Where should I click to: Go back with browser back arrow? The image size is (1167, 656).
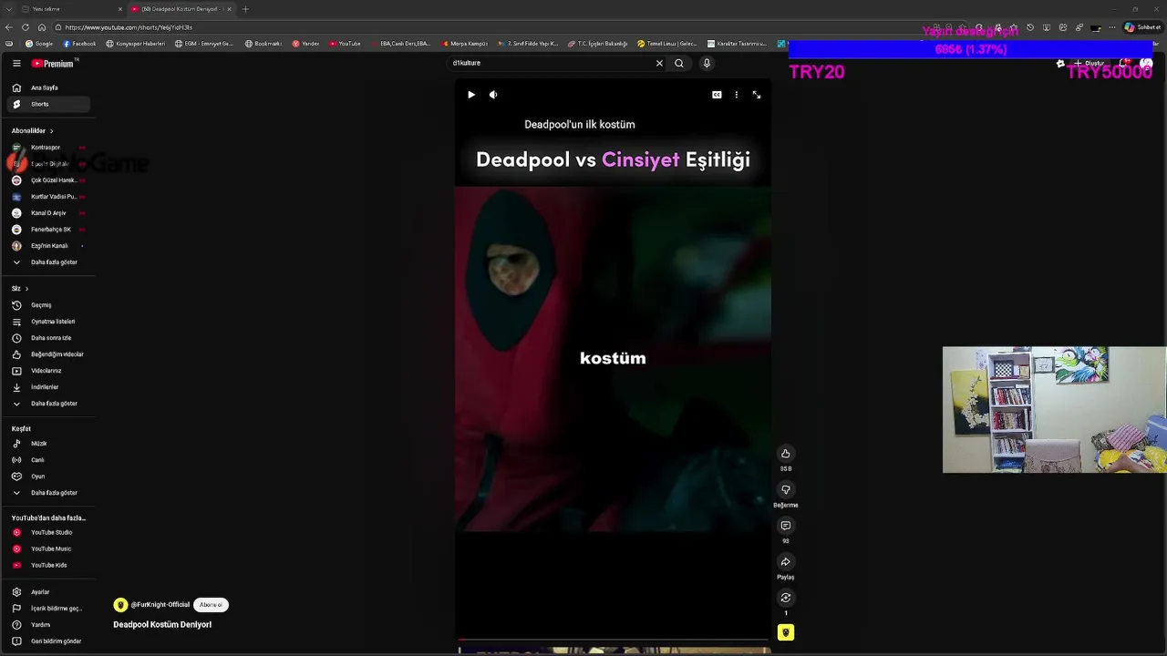coord(9,27)
